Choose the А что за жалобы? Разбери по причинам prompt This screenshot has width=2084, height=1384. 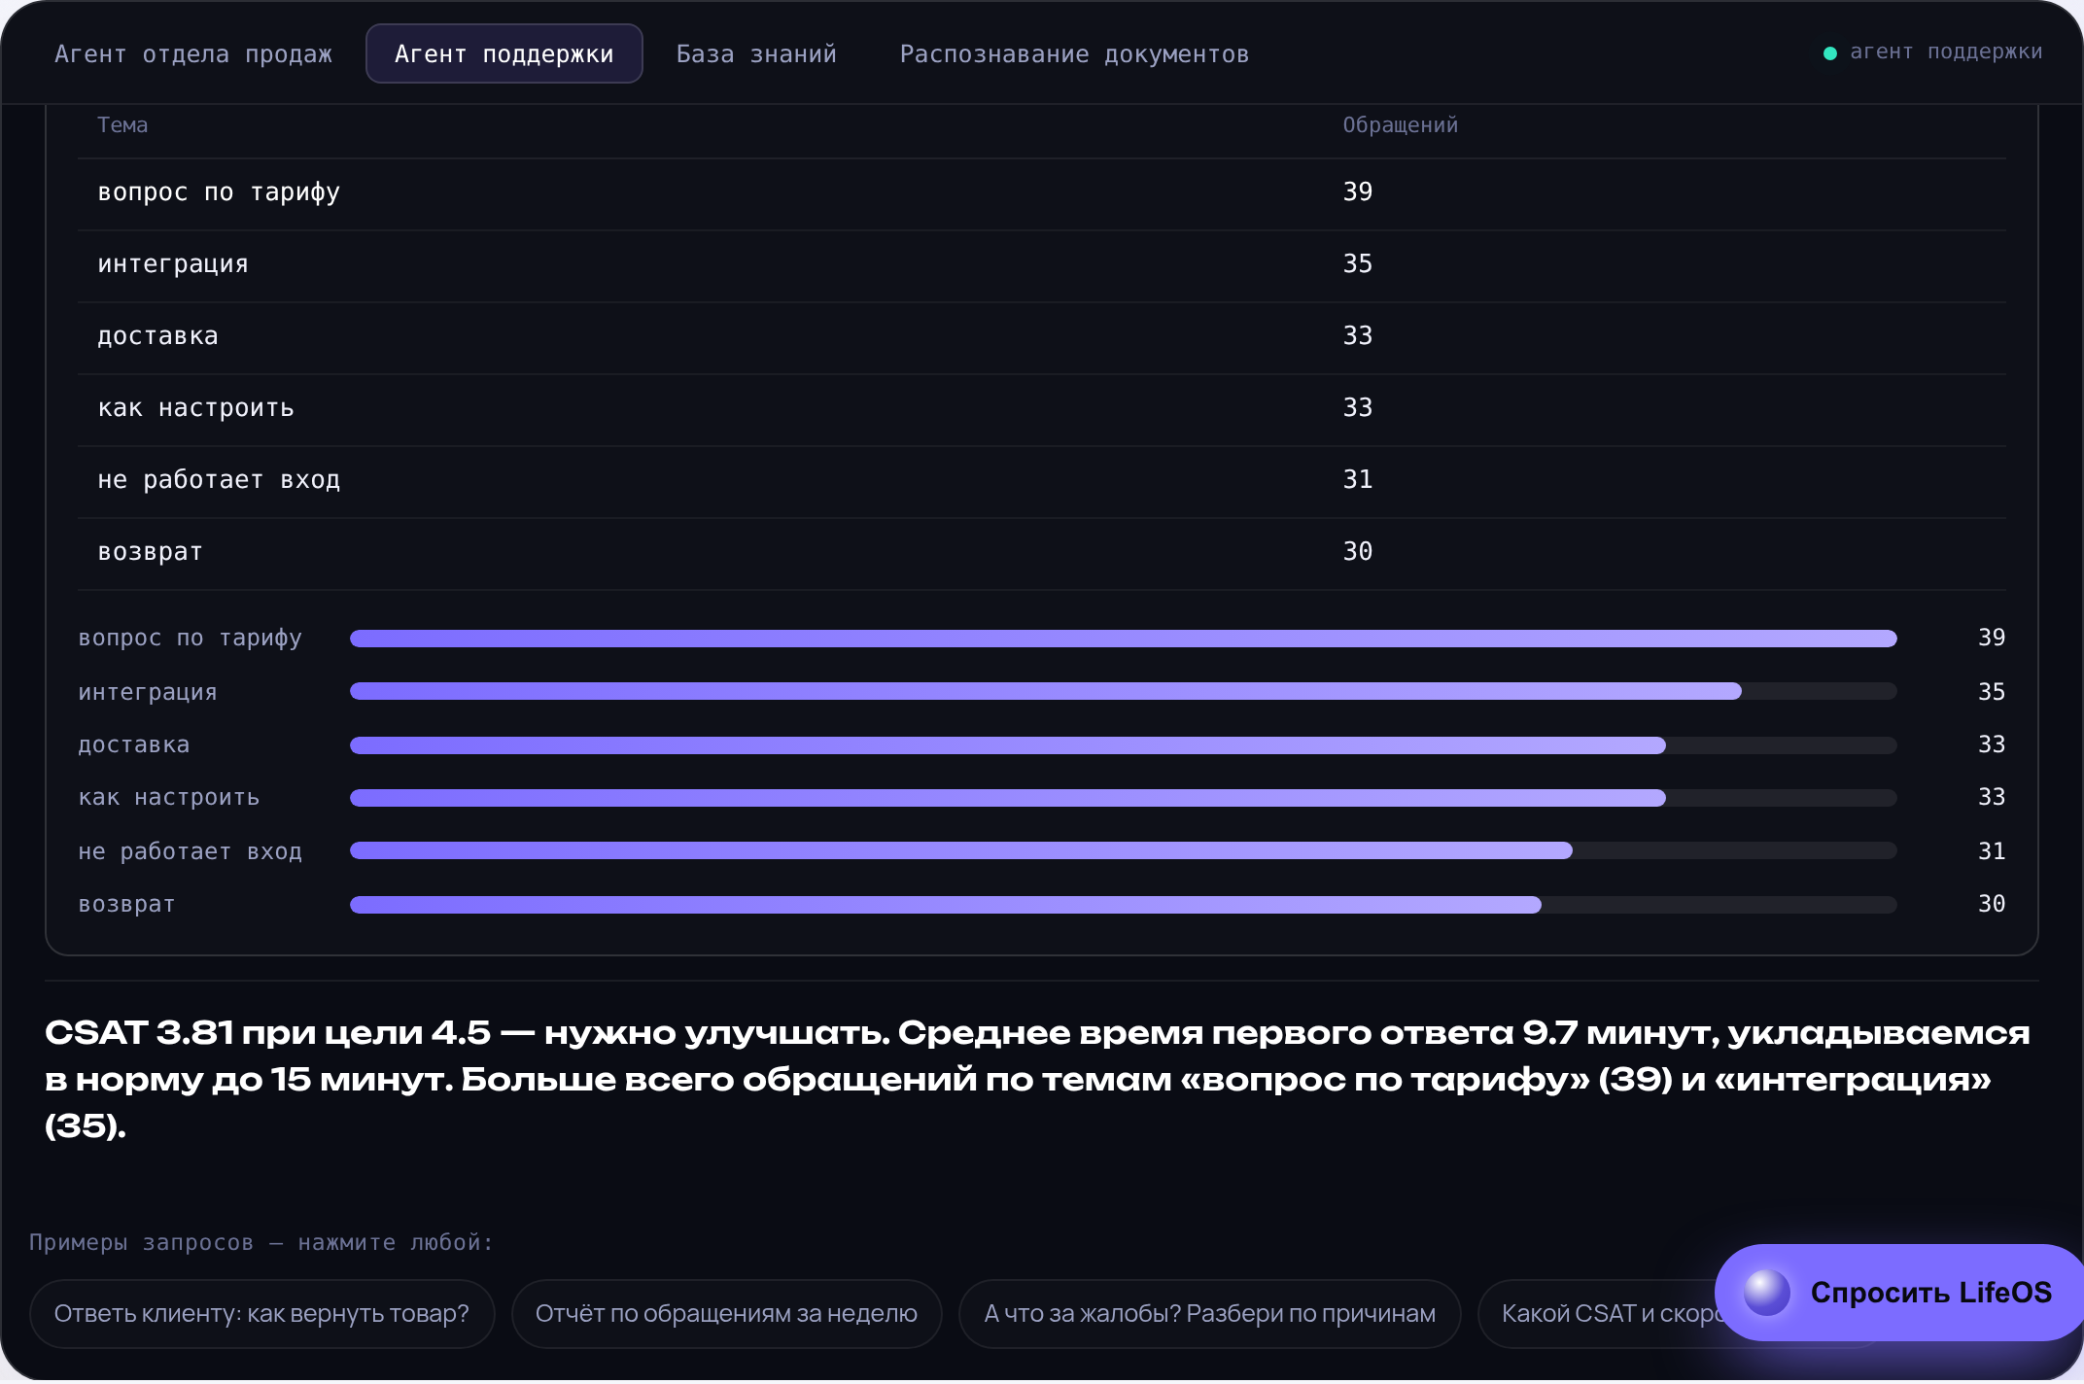click(x=1209, y=1314)
